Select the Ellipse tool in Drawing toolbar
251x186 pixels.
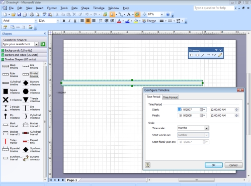tap(197, 55)
